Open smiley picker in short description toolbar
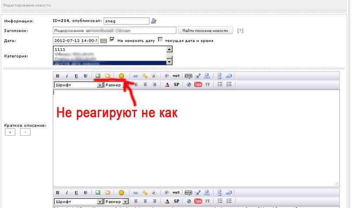This screenshot has width=352, height=208. tap(121, 76)
